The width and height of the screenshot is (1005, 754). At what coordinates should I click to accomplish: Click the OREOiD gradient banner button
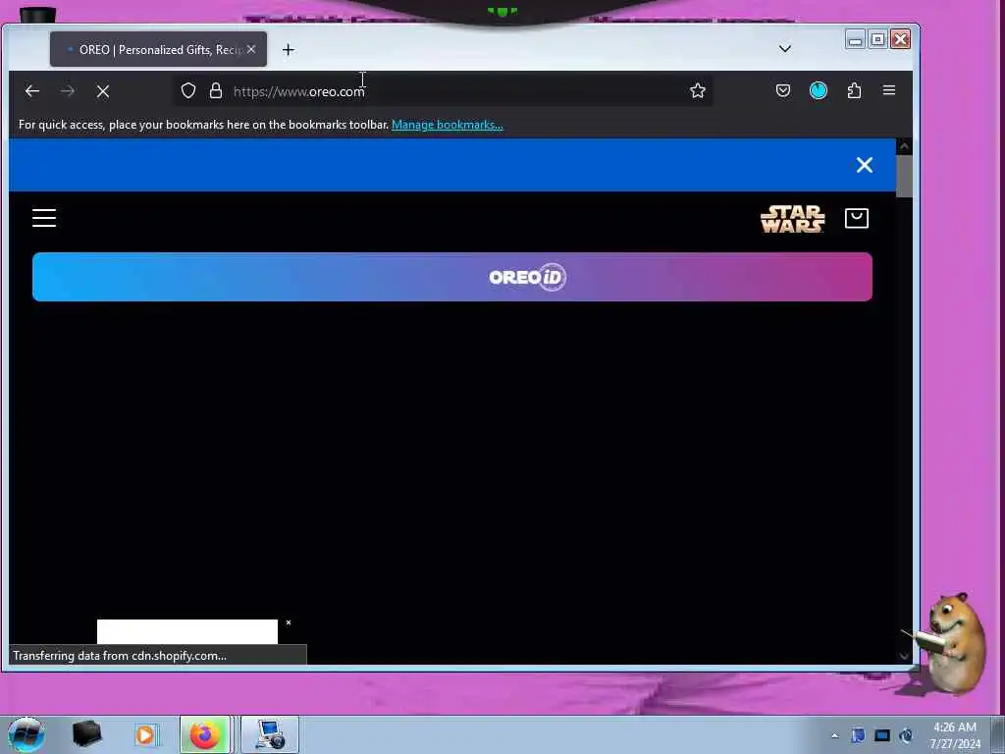click(x=452, y=277)
